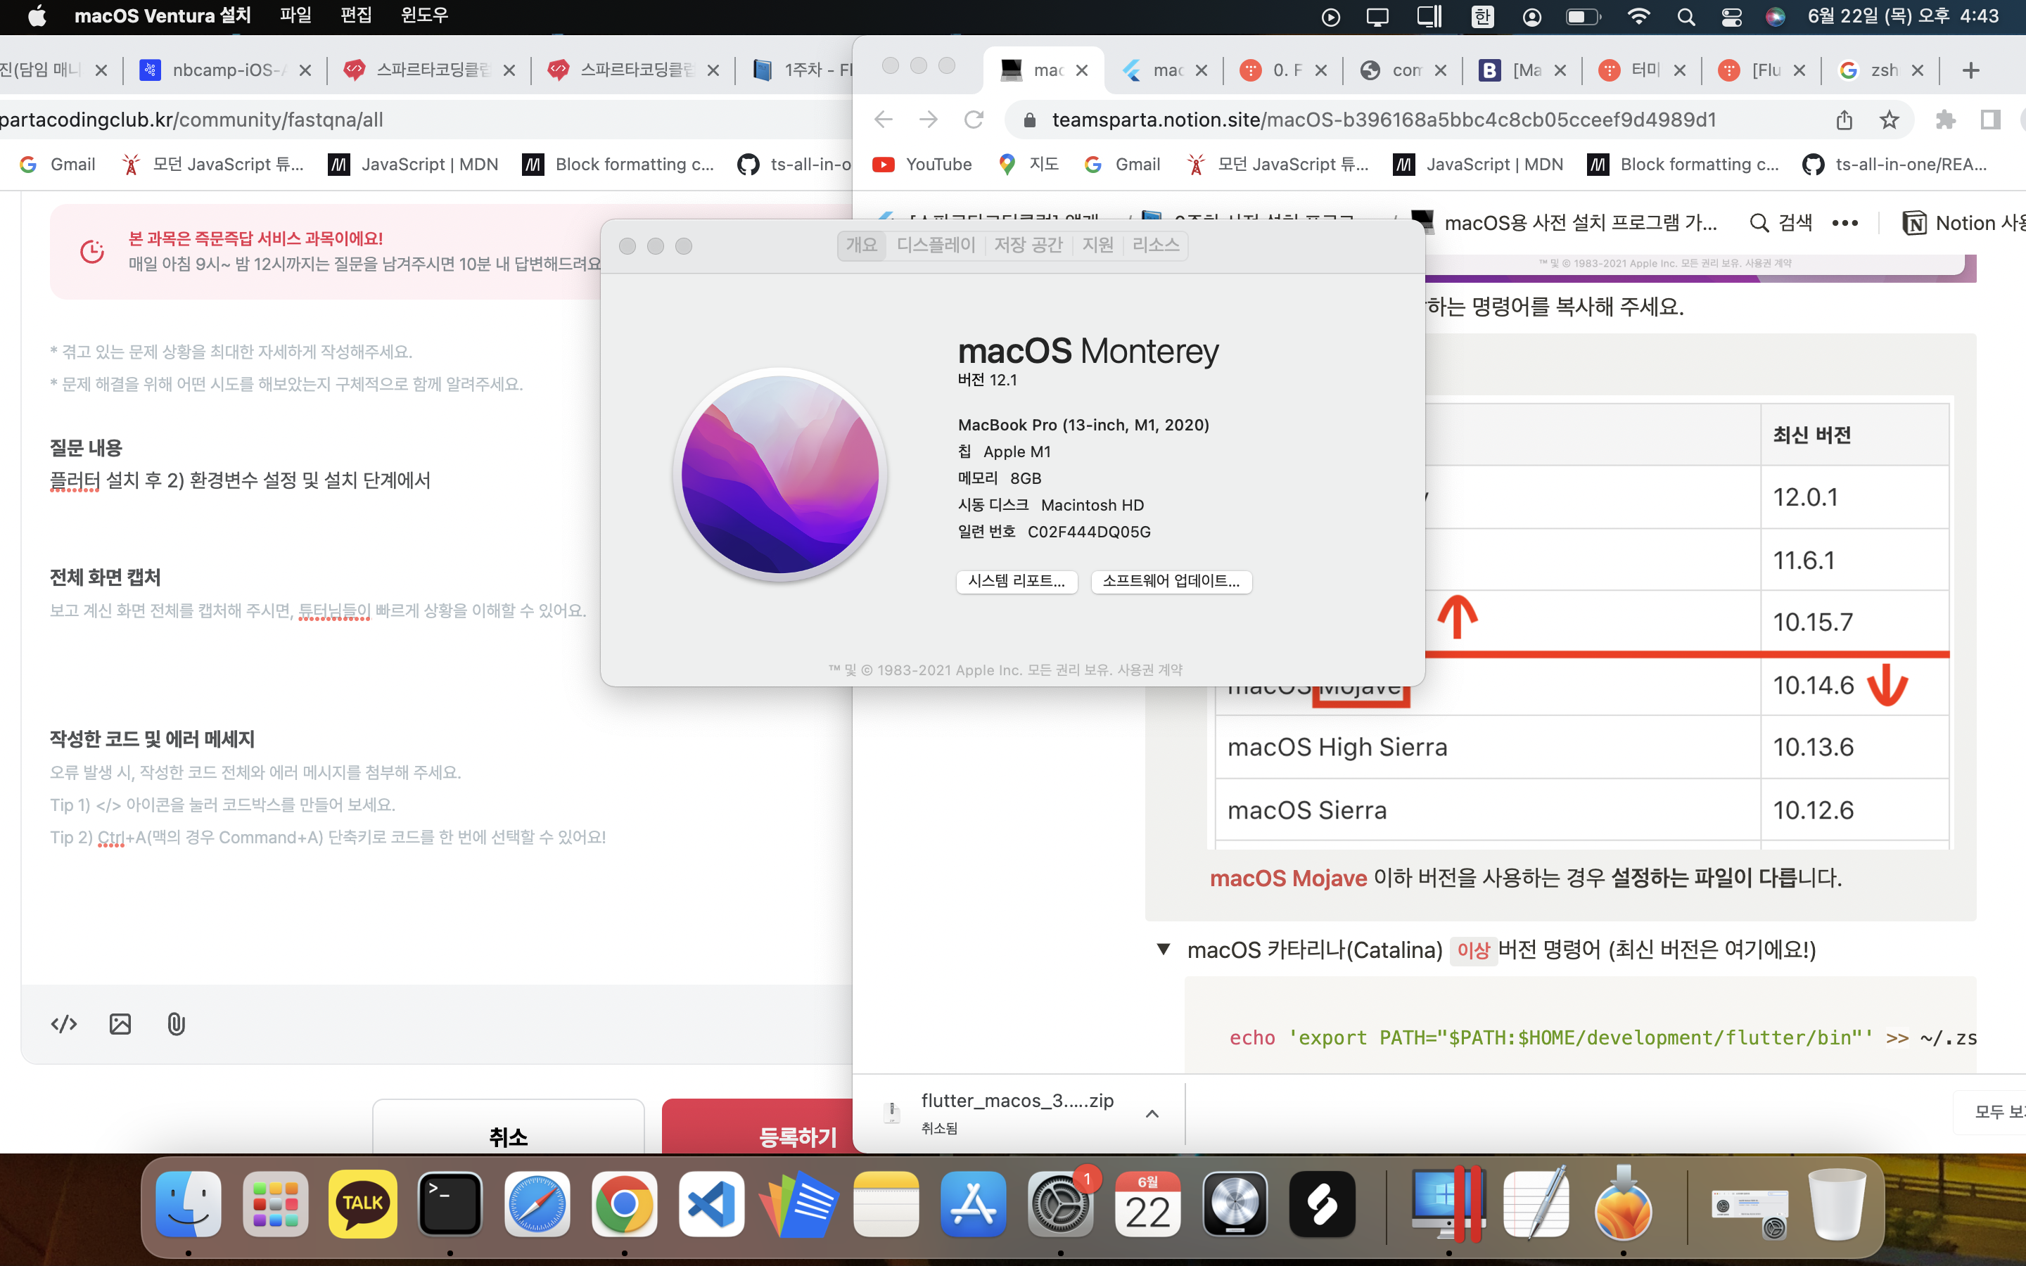Click the Wi-Fi icon in the menu bar
Screen dimensions: 2026x1266
coord(1638,17)
